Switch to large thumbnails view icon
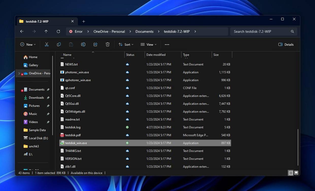The height and width of the screenshot is (191, 315). (x=296, y=173)
